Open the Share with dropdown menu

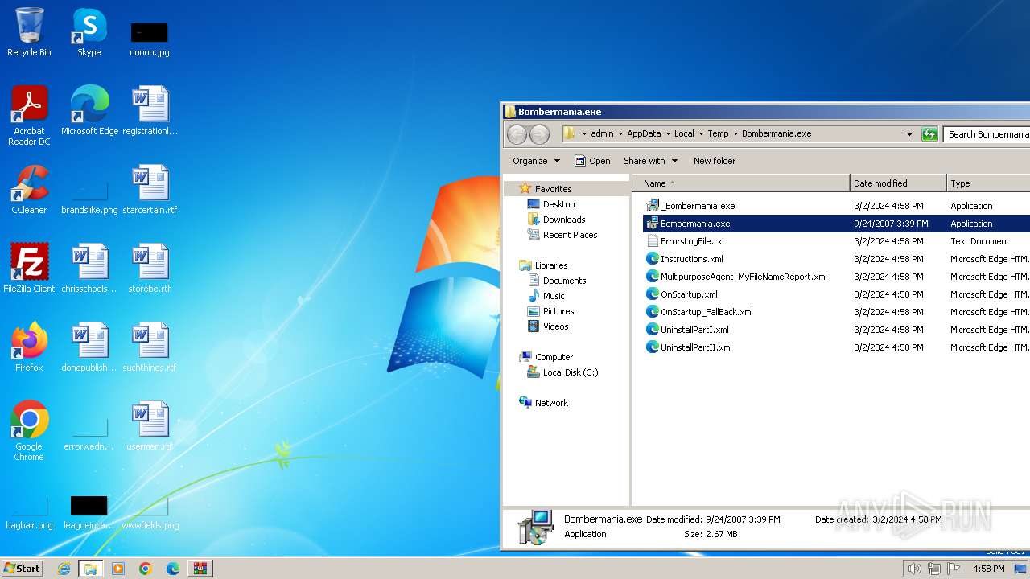coord(650,161)
